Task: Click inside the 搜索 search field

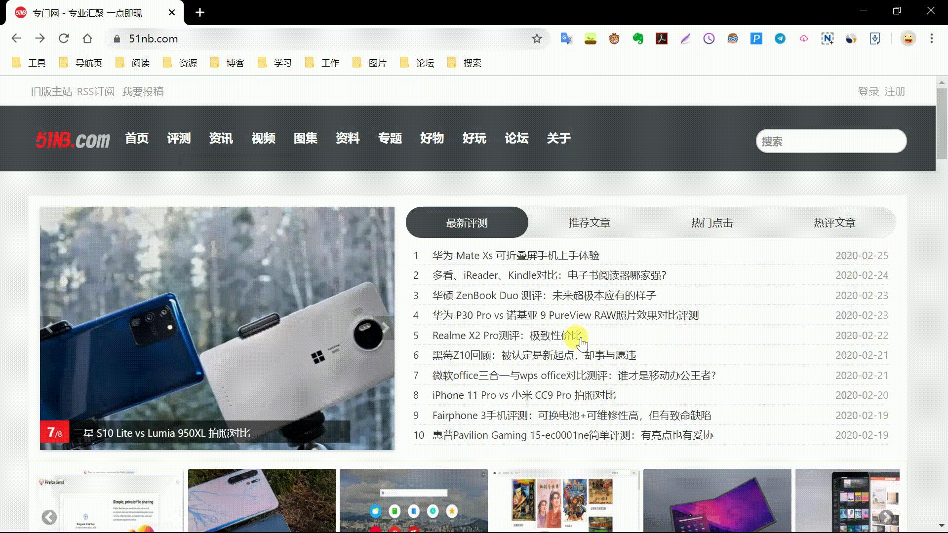Action: pyautogui.click(x=831, y=141)
